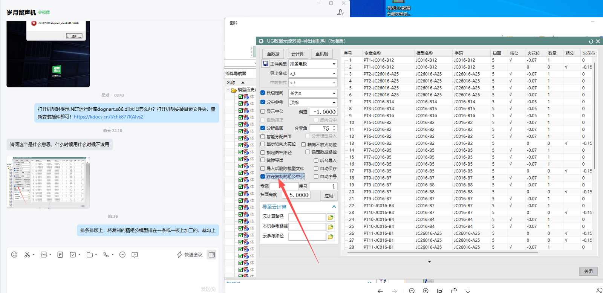Open the emoji picker in chat toolbar
The image size is (603, 293).
(x=14, y=255)
